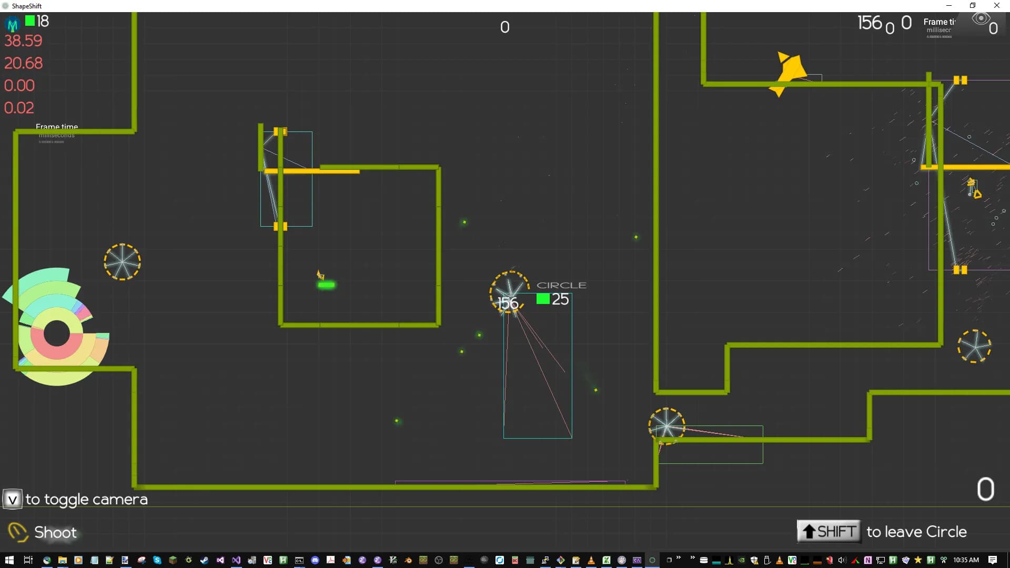Expand the Action Center notifications panel
Screen dimensions: 1010x568
[x=993, y=560]
